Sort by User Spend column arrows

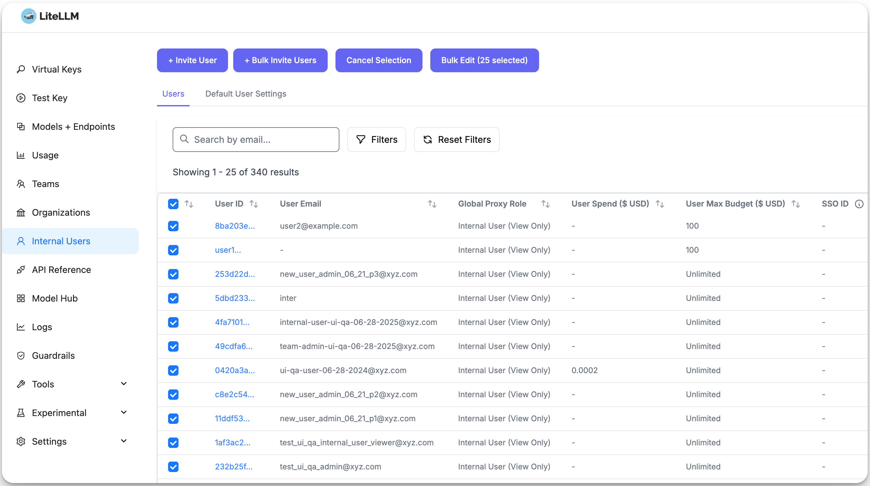click(660, 204)
